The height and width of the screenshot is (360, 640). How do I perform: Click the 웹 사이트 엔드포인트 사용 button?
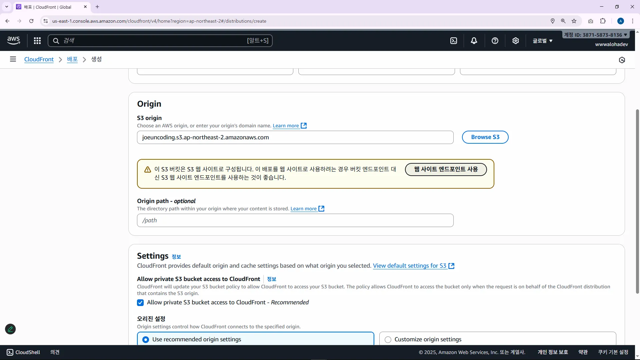click(446, 169)
